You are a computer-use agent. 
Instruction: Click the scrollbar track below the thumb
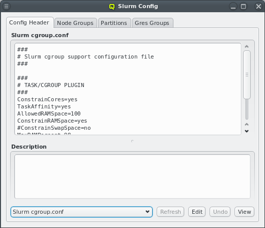247,109
